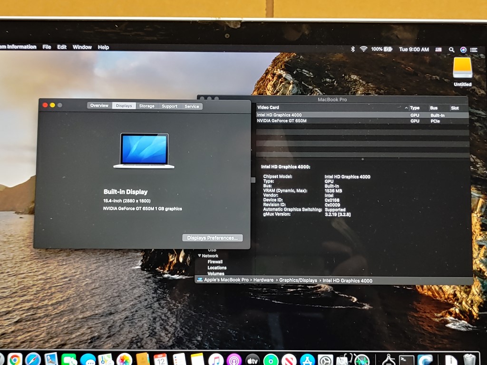Open the File menu

[47, 47]
